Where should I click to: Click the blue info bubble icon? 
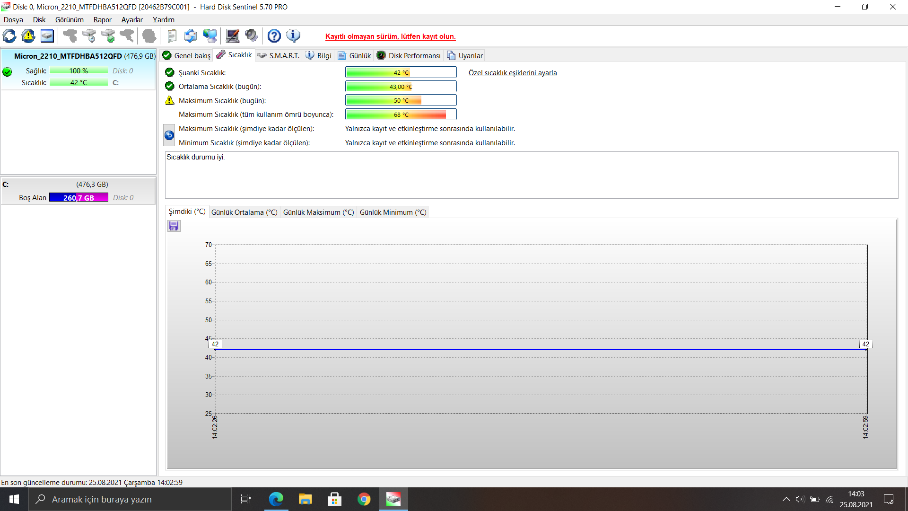[x=293, y=36]
